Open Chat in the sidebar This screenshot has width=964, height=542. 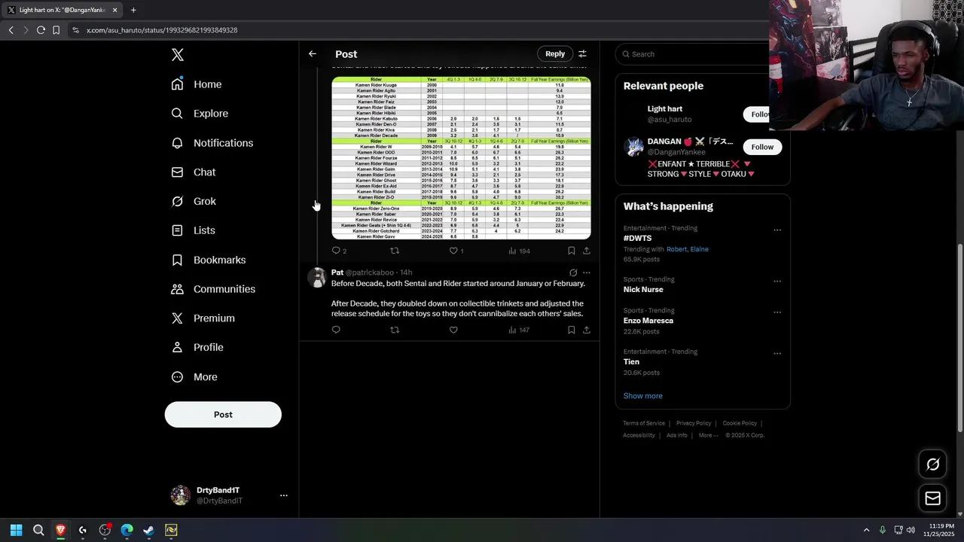point(194,172)
